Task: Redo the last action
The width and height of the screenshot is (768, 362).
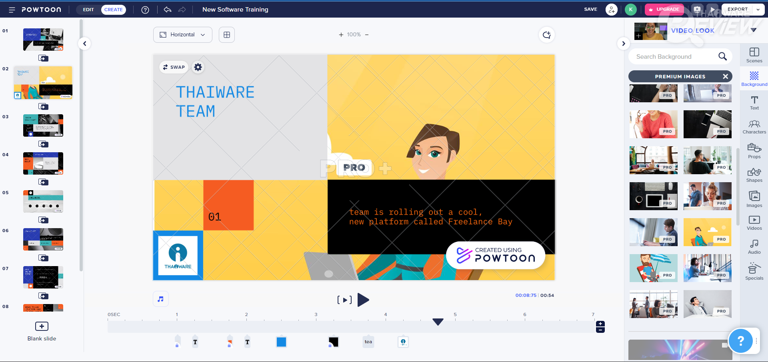Action: (x=182, y=10)
